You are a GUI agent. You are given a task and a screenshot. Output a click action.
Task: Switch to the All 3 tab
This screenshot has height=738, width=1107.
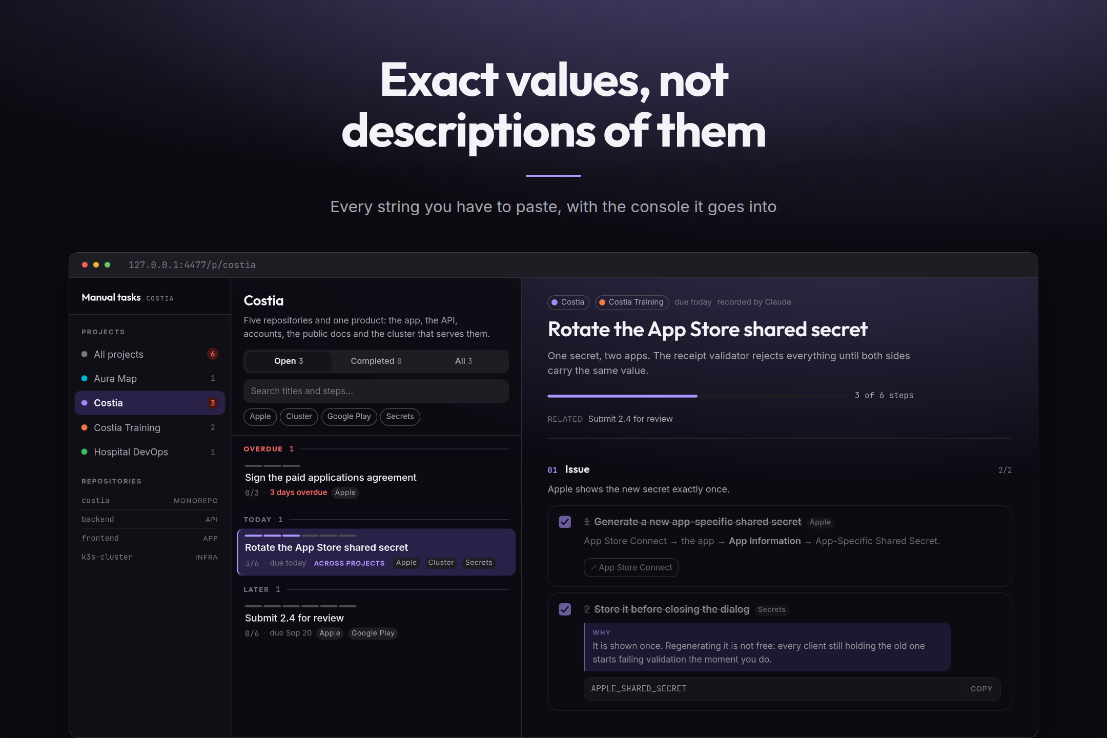[463, 361]
